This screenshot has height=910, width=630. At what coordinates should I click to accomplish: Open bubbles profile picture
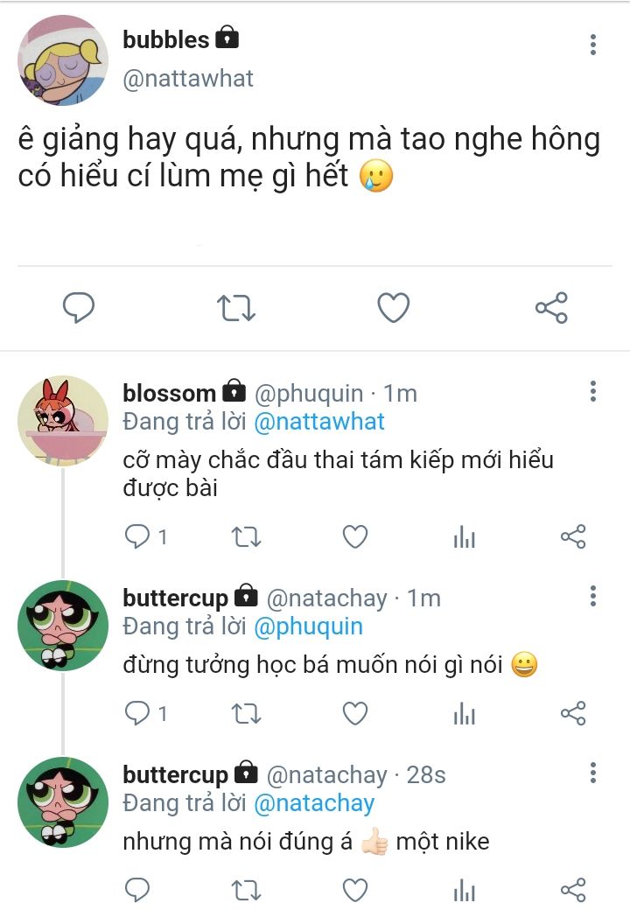click(63, 60)
